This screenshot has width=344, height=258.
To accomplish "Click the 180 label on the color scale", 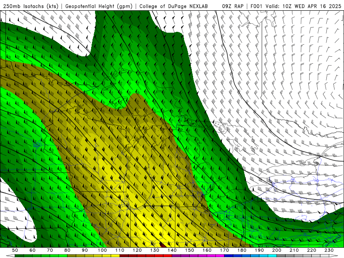I will (x=242, y=250).
